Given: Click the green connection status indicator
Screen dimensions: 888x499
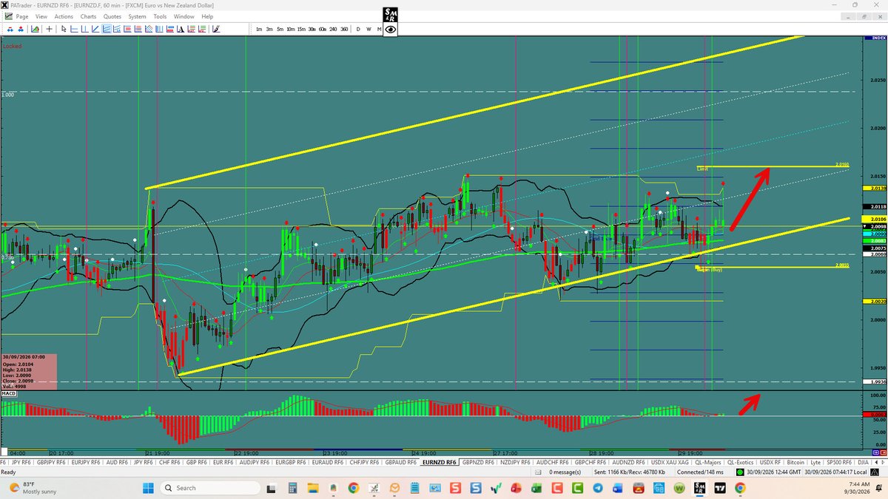Looking at the screenshot, I should [739, 472].
